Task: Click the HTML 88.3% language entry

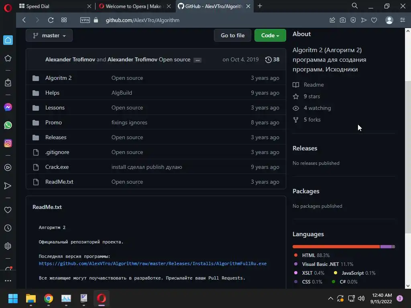Action: point(311,255)
